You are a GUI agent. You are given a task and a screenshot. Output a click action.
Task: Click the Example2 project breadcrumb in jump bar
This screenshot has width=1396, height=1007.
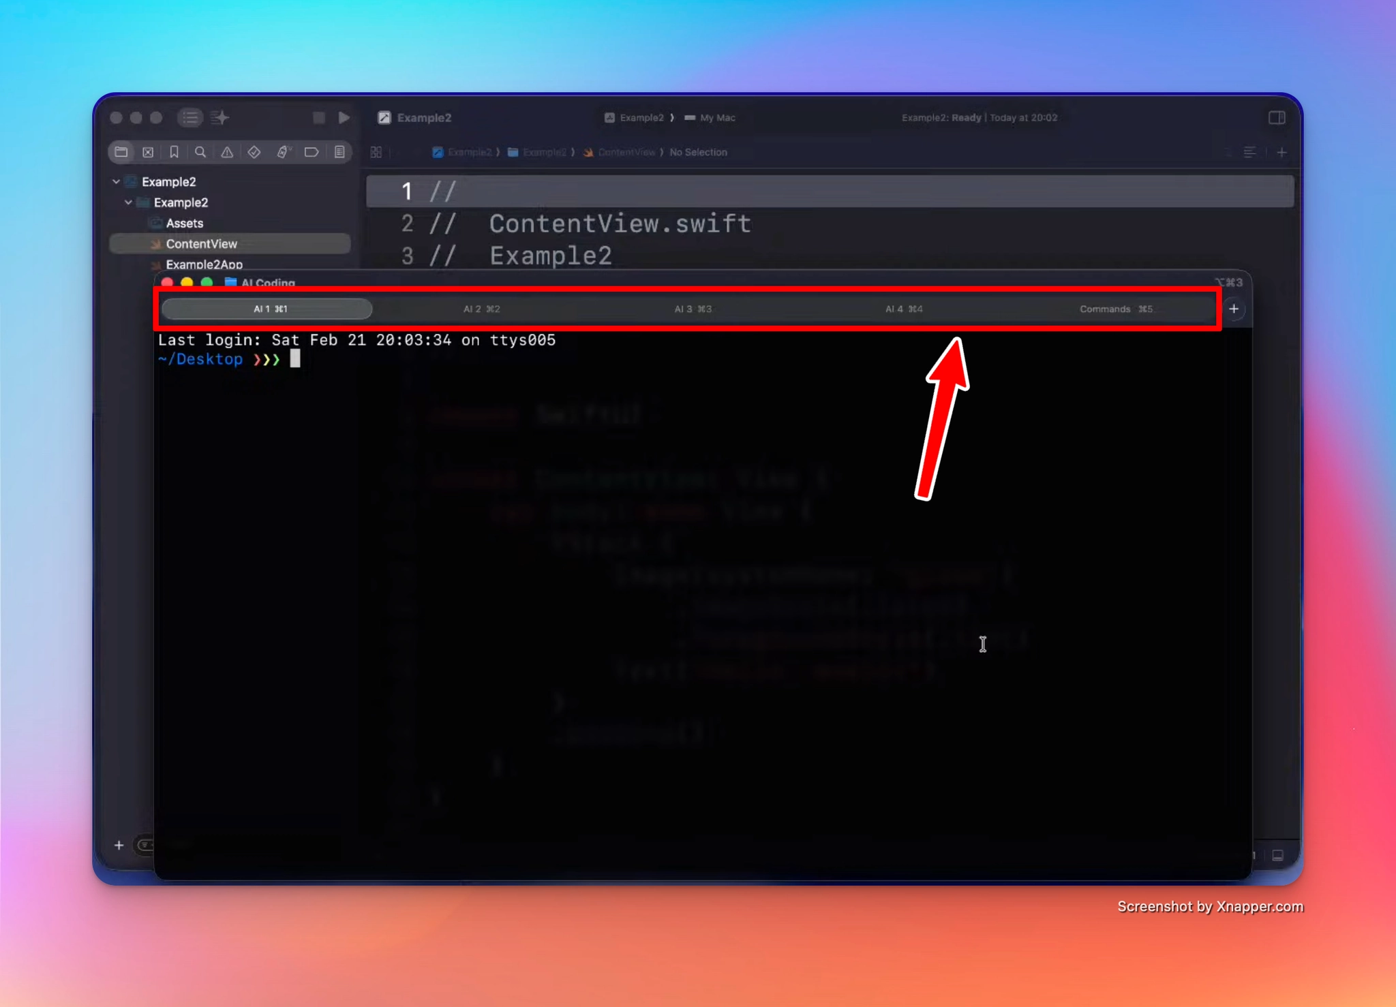[462, 152]
